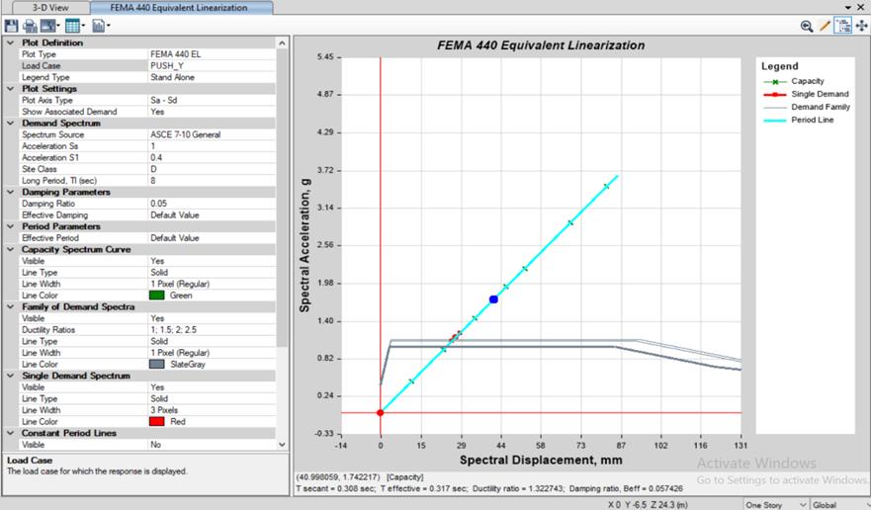871x510 pixels.
Task: Click Legend Type Stand Alone value
Action: [x=212, y=77]
